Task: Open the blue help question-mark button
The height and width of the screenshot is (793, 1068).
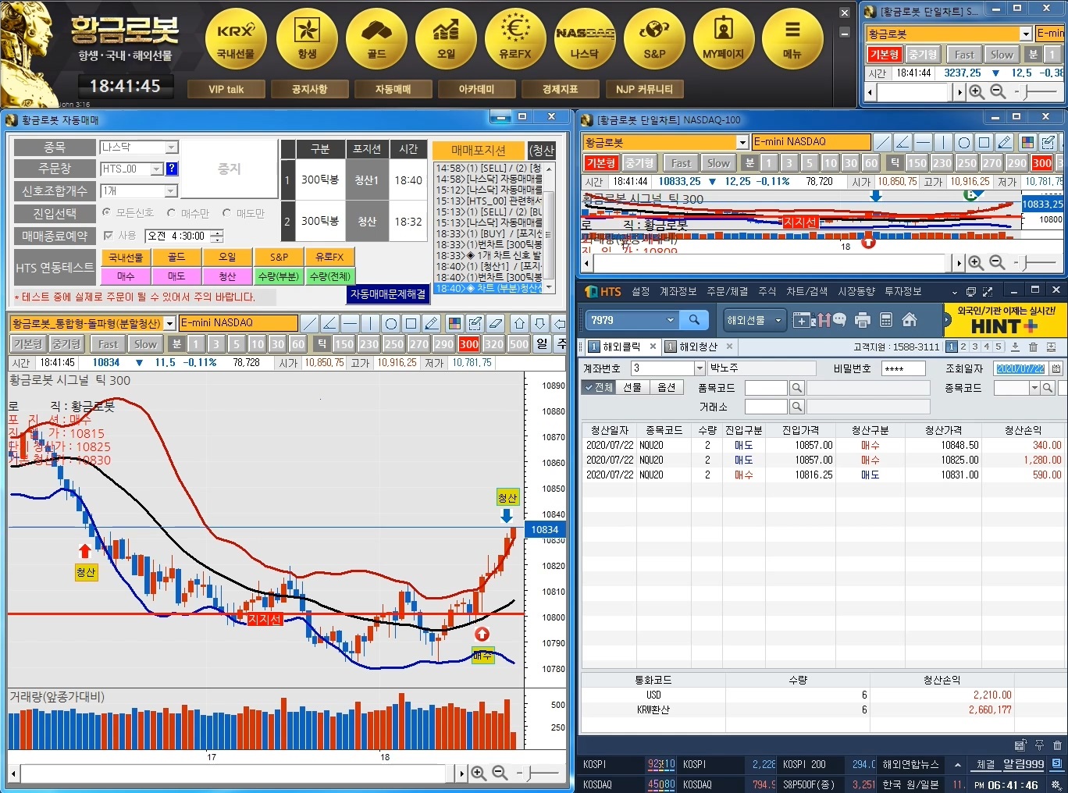Action: (x=172, y=169)
